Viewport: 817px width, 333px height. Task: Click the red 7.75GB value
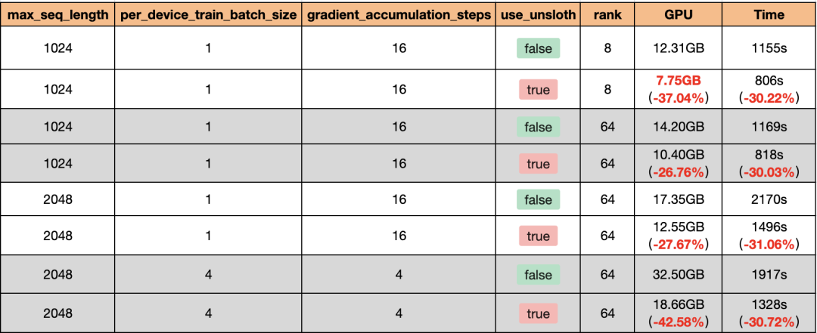677,81
